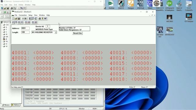Click the Print Preview icon in PLC Memory toolbar
This screenshot has height=110, width=196.
(15, 8)
